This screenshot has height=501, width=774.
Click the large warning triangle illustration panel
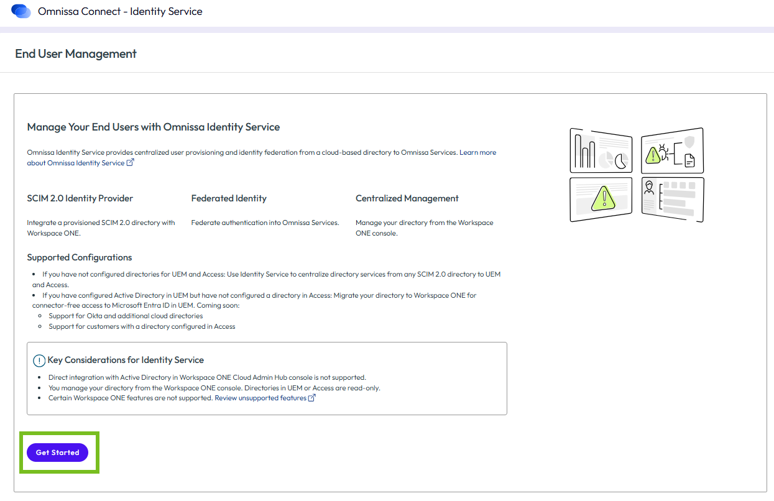click(601, 200)
